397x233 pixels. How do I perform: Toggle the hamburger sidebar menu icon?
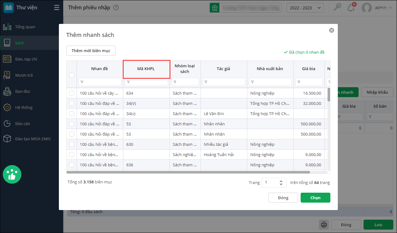(56, 7)
